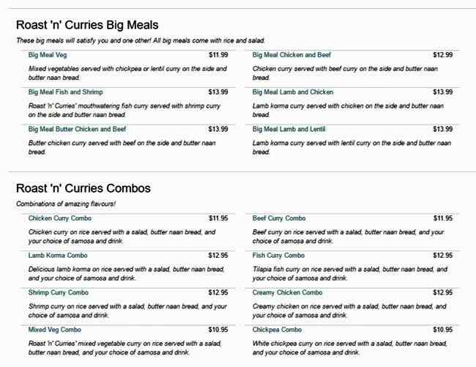Click Big Meal Fish and Shrimp
Screen dimensions: 476x367
(x=65, y=92)
